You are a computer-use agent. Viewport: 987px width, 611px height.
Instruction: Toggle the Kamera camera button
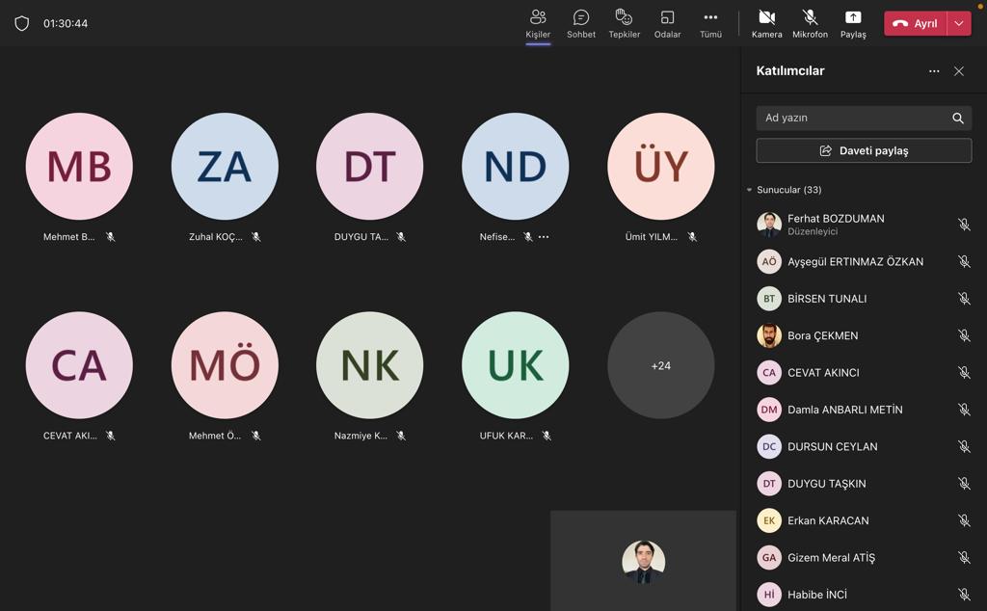(x=766, y=24)
